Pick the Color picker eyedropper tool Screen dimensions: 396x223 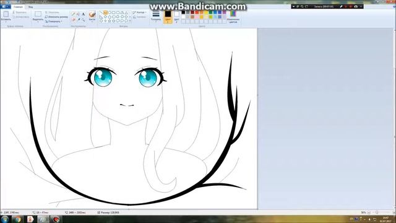[79, 19]
